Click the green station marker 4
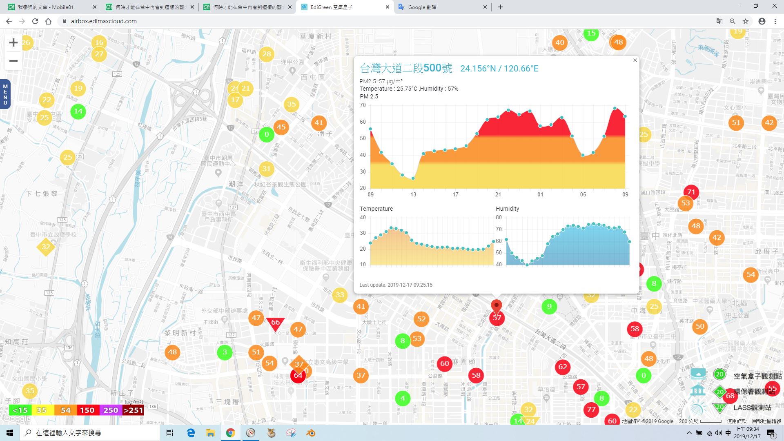 (403, 398)
